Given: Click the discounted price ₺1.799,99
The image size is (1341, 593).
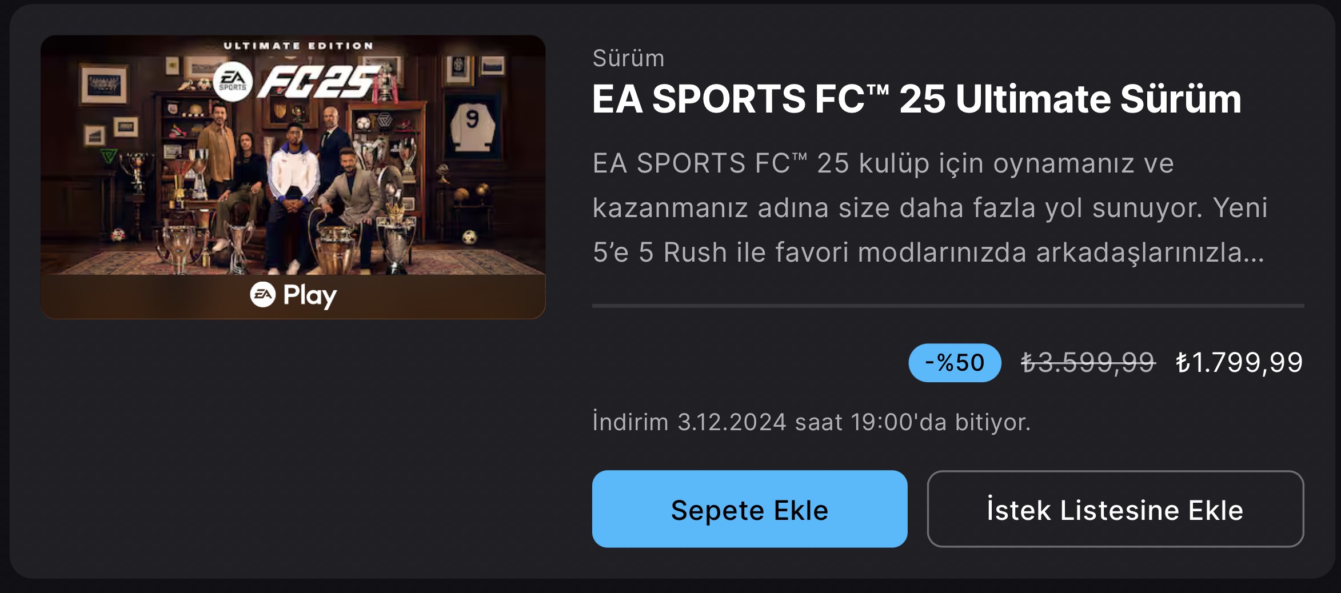Looking at the screenshot, I should (1239, 363).
